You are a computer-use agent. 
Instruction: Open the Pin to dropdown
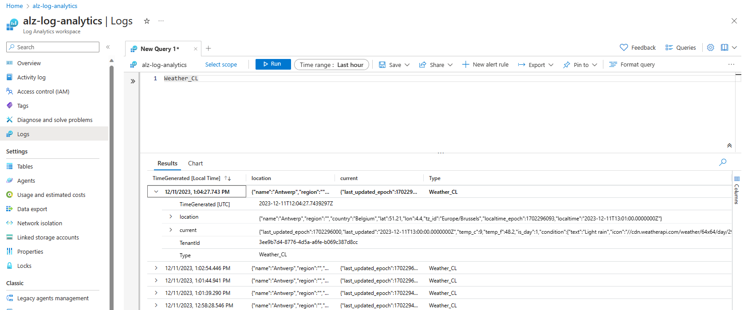(x=580, y=65)
